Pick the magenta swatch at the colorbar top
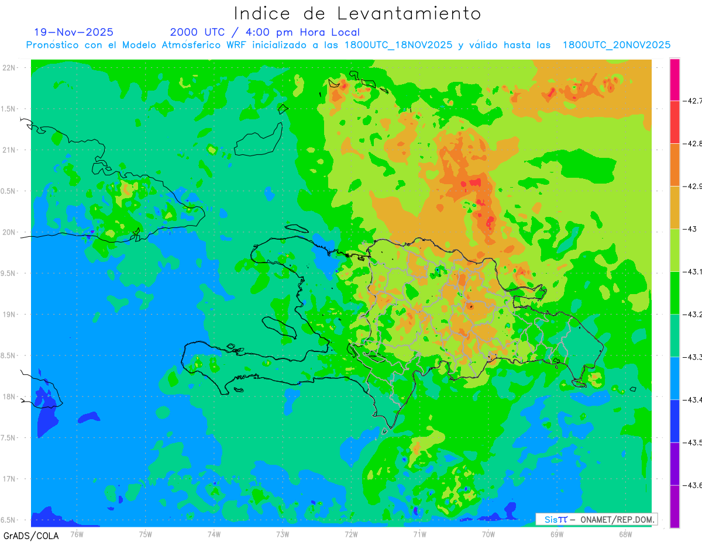Screen dimensions: 702x542 675,80
